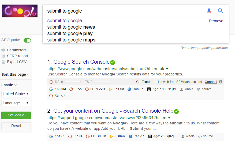235x141 pixels.
Task: Open the Google Search Console result
Action: pos(81,62)
